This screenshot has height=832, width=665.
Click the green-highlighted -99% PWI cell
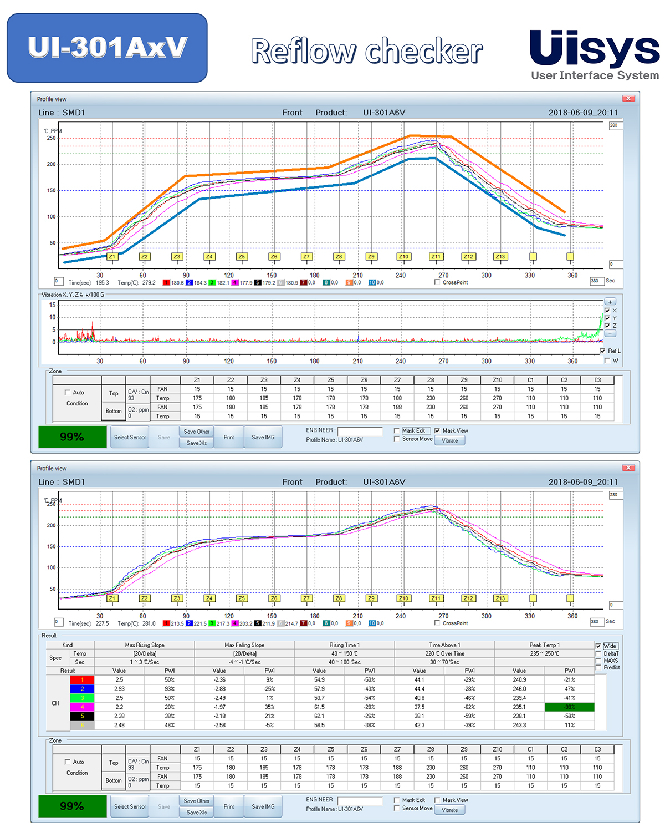570,707
